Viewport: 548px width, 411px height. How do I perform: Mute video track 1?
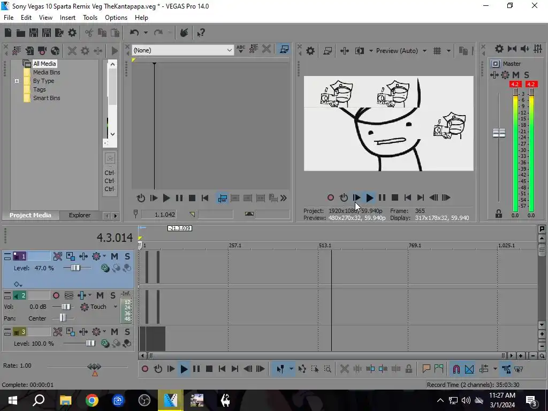coord(115,256)
